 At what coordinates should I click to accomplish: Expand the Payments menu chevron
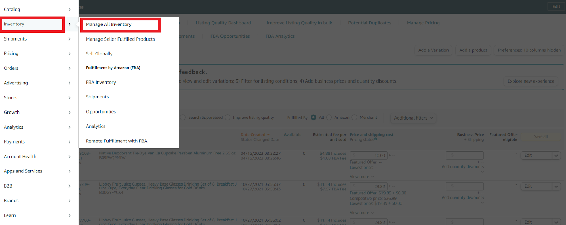(69, 142)
